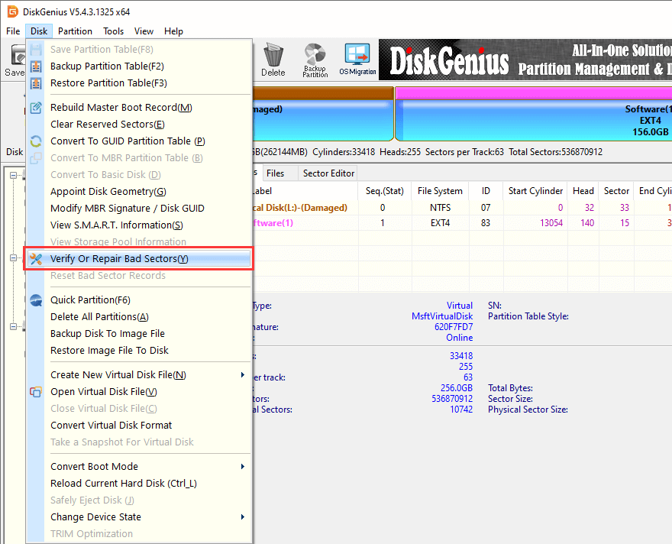
Task: Launch the OS Migration tool
Action: pyautogui.click(x=356, y=59)
